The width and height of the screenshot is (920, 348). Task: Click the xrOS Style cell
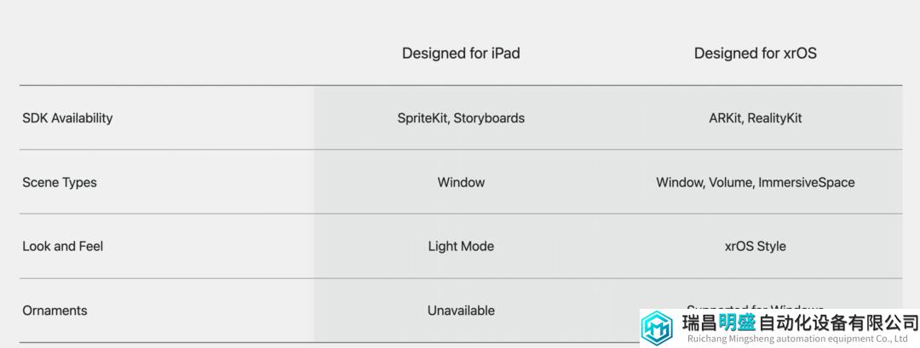point(755,246)
